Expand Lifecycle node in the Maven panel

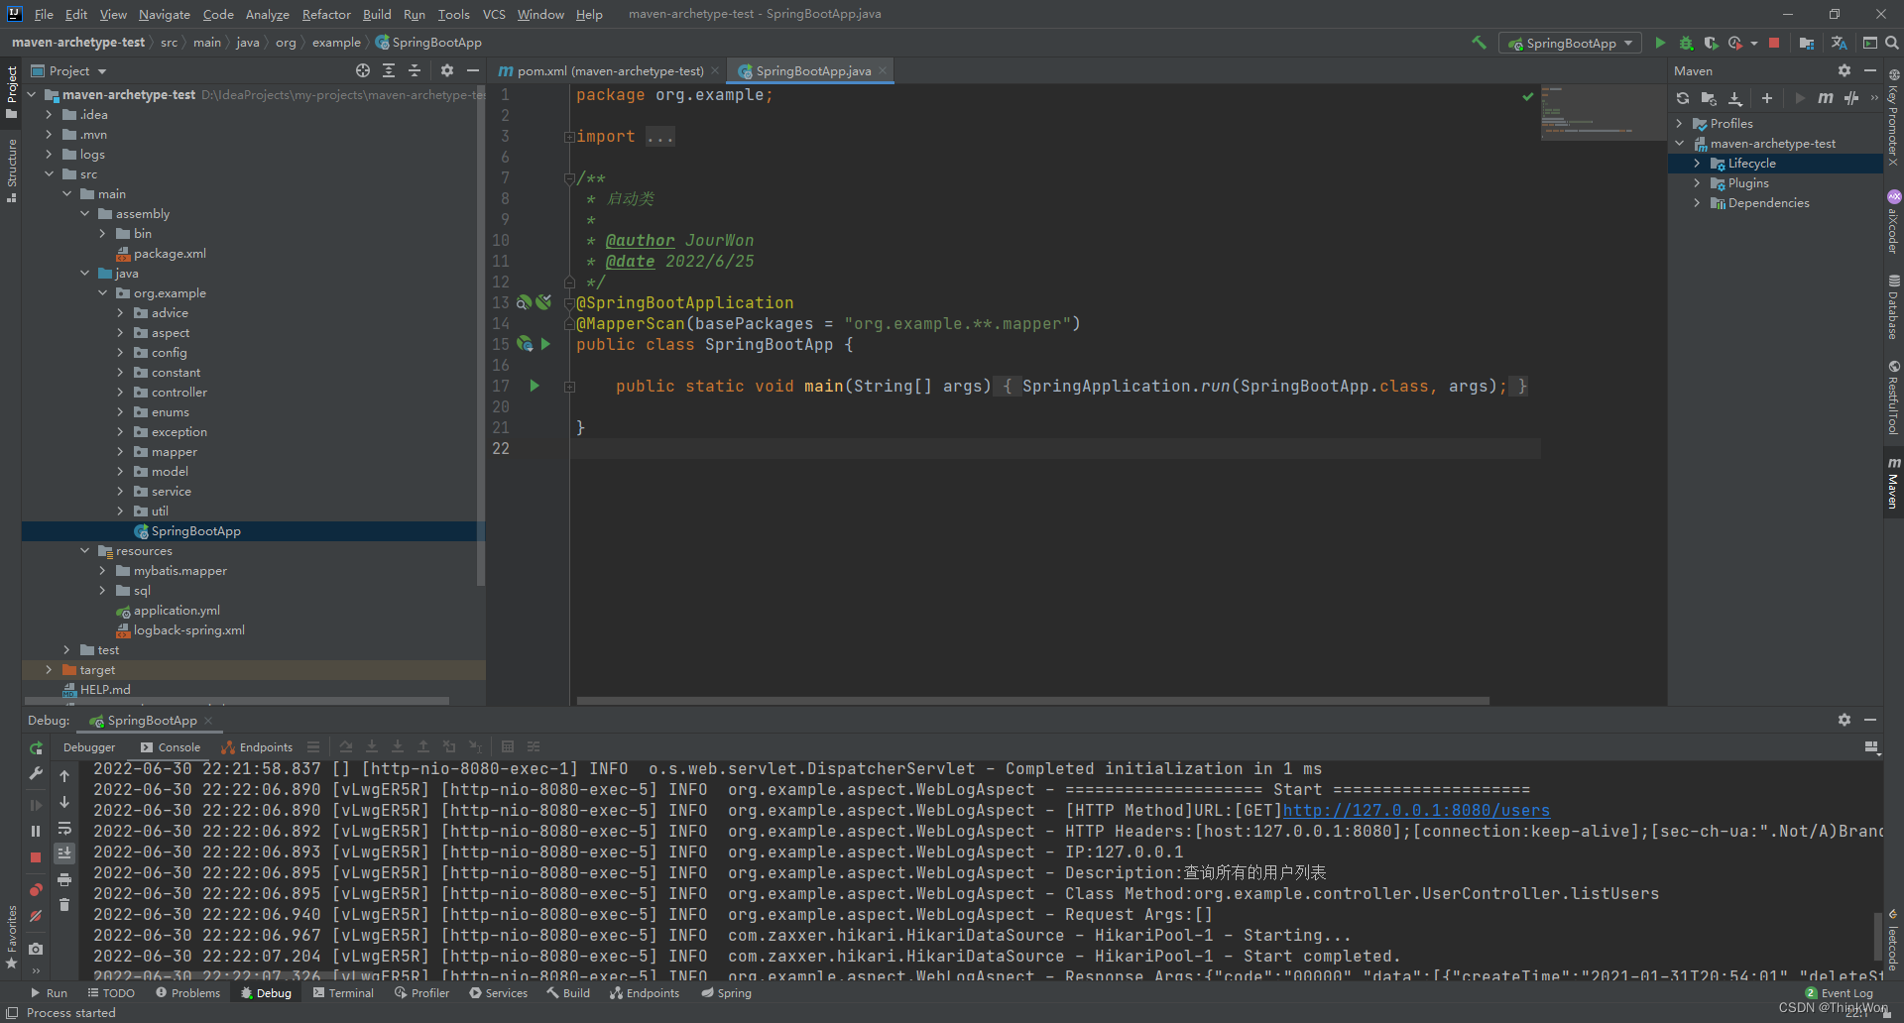pyautogui.click(x=1697, y=164)
